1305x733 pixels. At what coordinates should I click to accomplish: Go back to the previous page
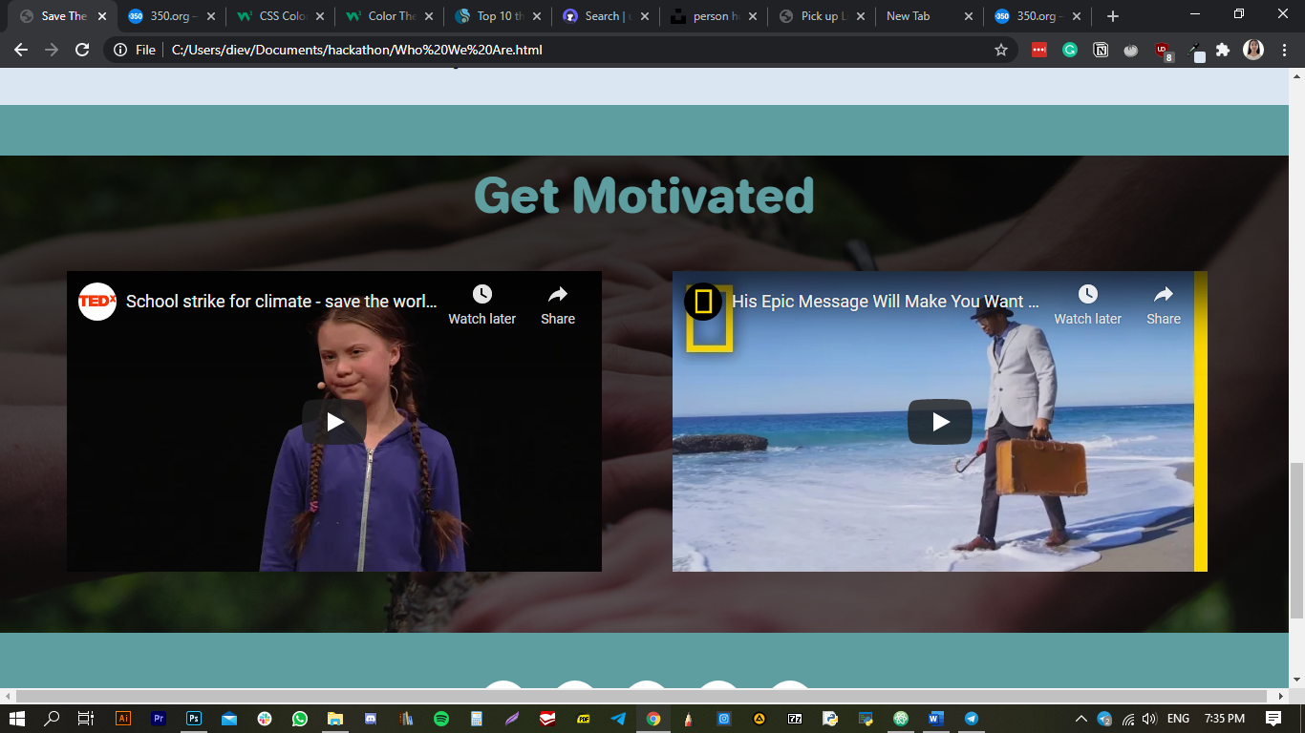click(x=21, y=50)
